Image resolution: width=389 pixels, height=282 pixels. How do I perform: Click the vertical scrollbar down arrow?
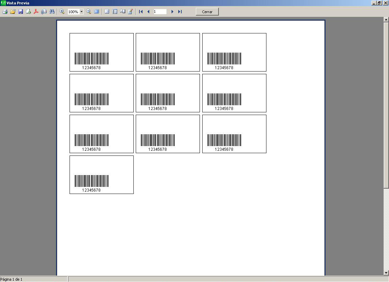point(386,273)
